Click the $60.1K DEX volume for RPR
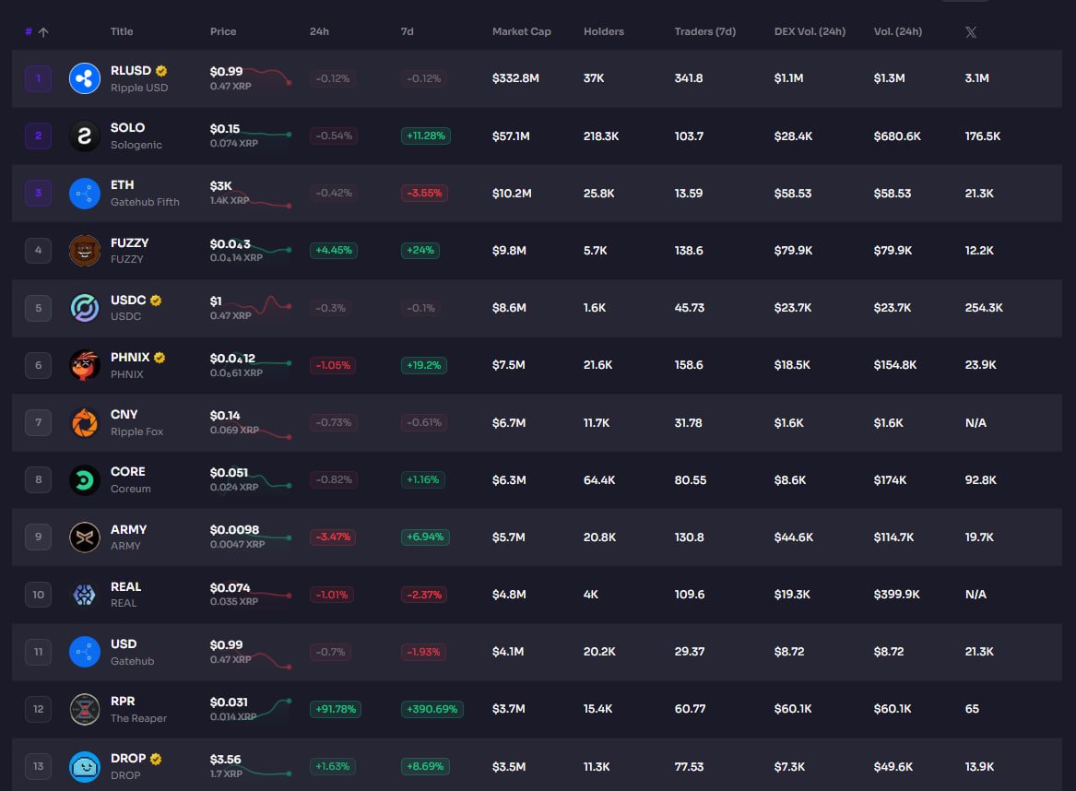This screenshot has height=791, width=1076. click(x=793, y=709)
